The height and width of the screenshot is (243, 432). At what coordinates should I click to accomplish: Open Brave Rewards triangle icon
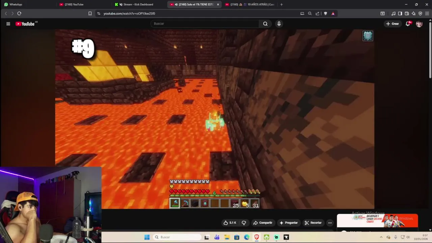click(x=333, y=13)
